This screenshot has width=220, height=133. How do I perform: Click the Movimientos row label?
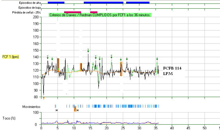31,107
